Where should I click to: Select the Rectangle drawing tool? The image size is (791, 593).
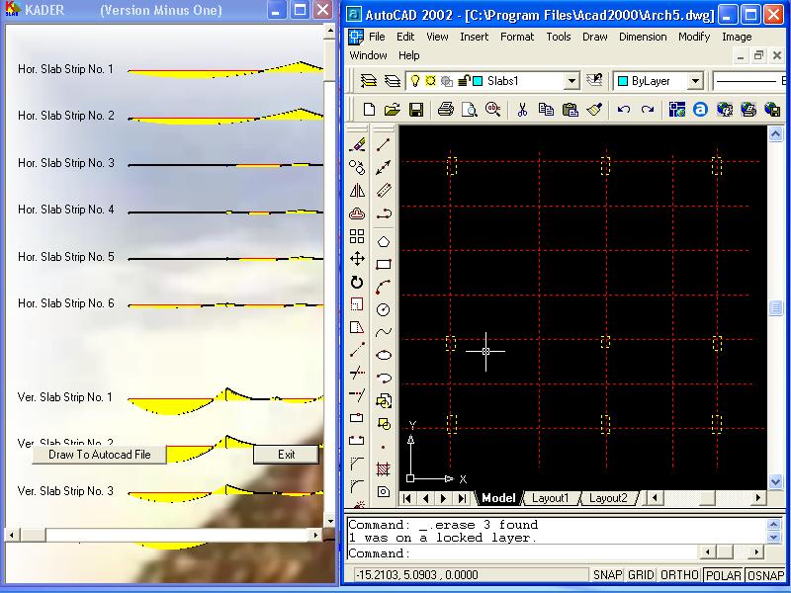[x=384, y=264]
